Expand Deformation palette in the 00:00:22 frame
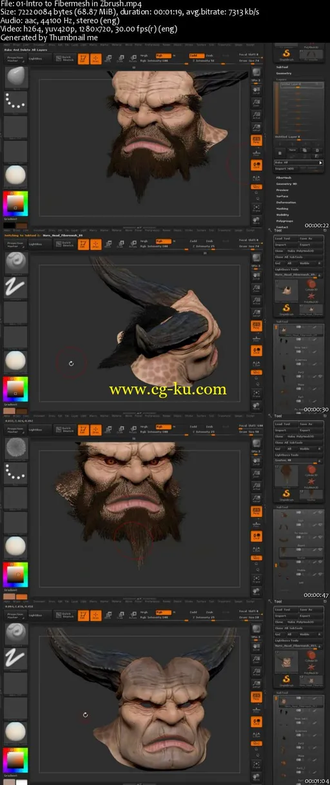This screenshot has height=785, width=330. [x=286, y=202]
